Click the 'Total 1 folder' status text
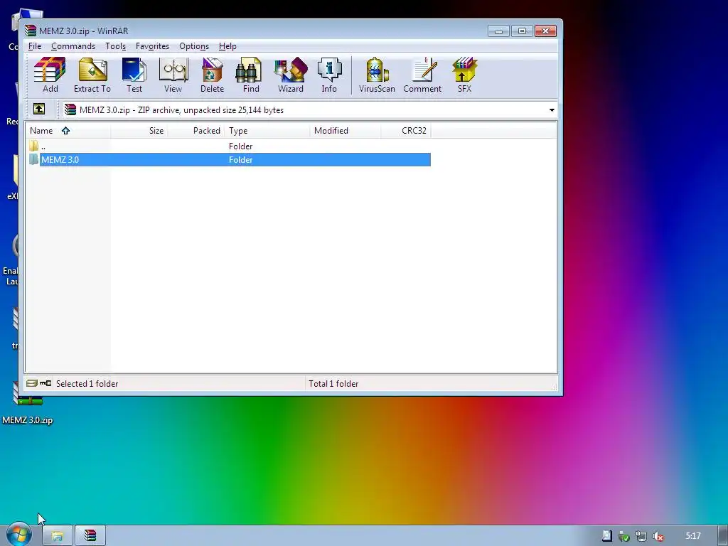Screen dimensions: 728x546 tap(333, 383)
